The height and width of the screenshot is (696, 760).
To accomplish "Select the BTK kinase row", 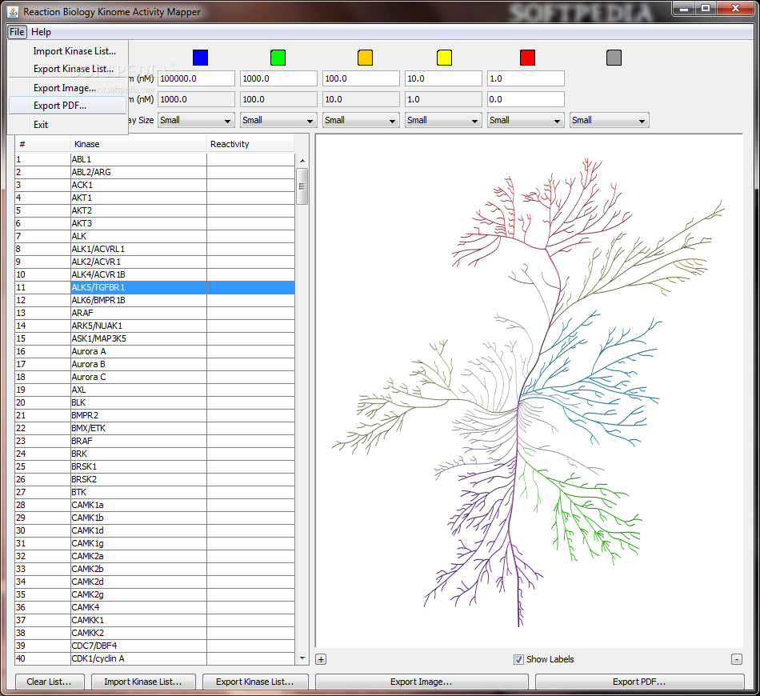I will tap(154, 492).
